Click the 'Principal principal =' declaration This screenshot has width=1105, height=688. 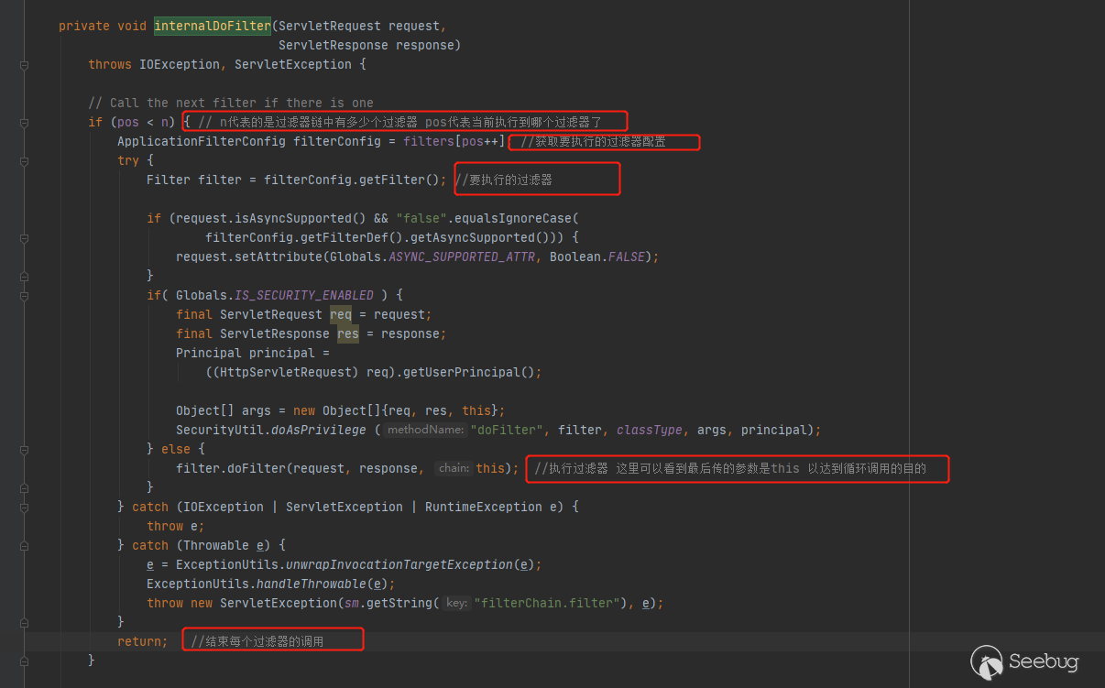253,353
